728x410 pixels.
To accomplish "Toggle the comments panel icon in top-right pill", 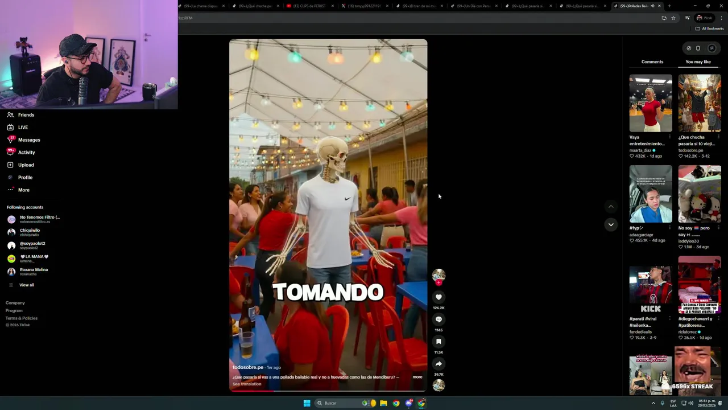I will click(712, 48).
